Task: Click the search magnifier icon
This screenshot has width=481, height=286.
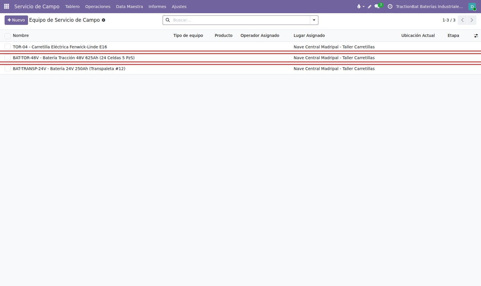Action: (x=168, y=20)
